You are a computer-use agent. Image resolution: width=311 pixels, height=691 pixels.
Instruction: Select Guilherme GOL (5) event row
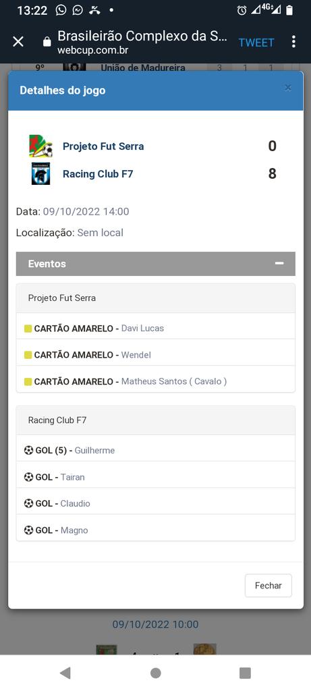155,450
